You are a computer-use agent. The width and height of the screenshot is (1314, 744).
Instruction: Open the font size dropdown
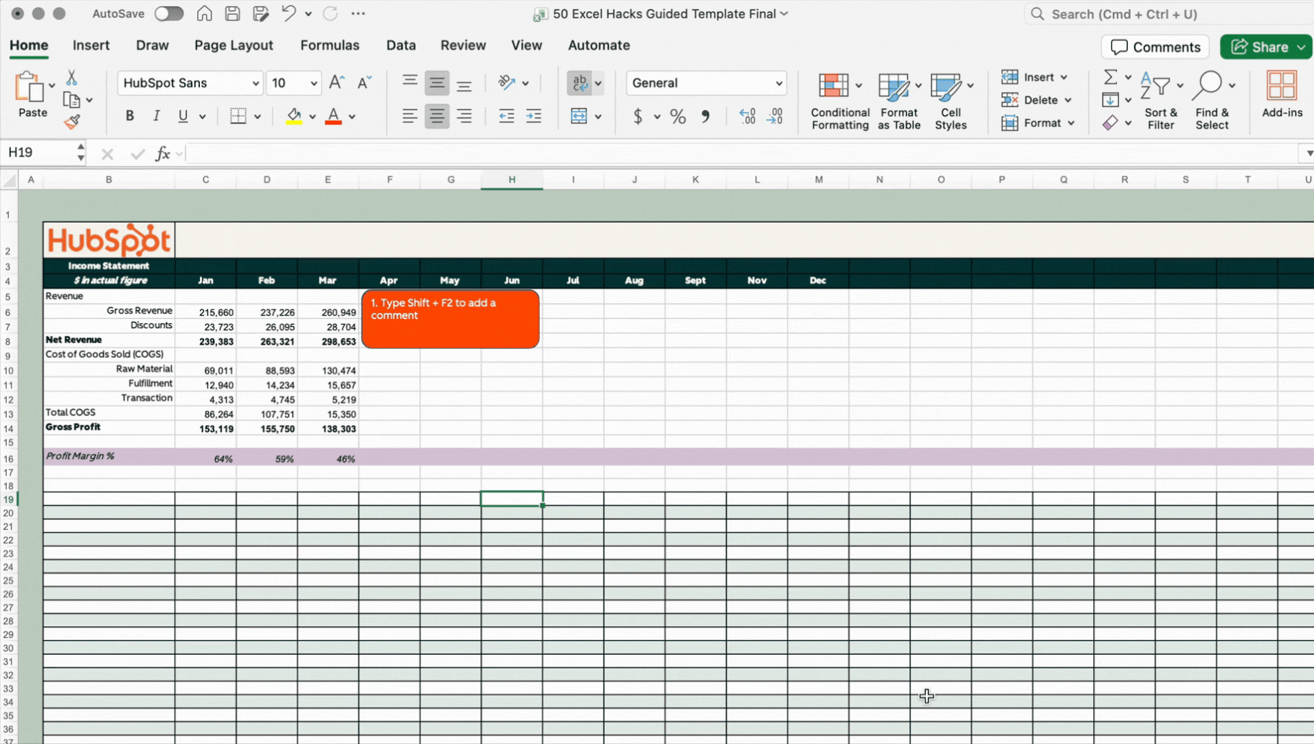pyautogui.click(x=313, y=83)
